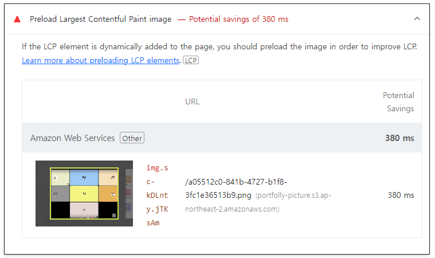Click the Other category badge
The height and width of the screenshot is (258, 435).
pyautogui.click(x=132, y=138)
